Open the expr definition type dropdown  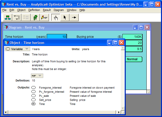coord(37,76)
